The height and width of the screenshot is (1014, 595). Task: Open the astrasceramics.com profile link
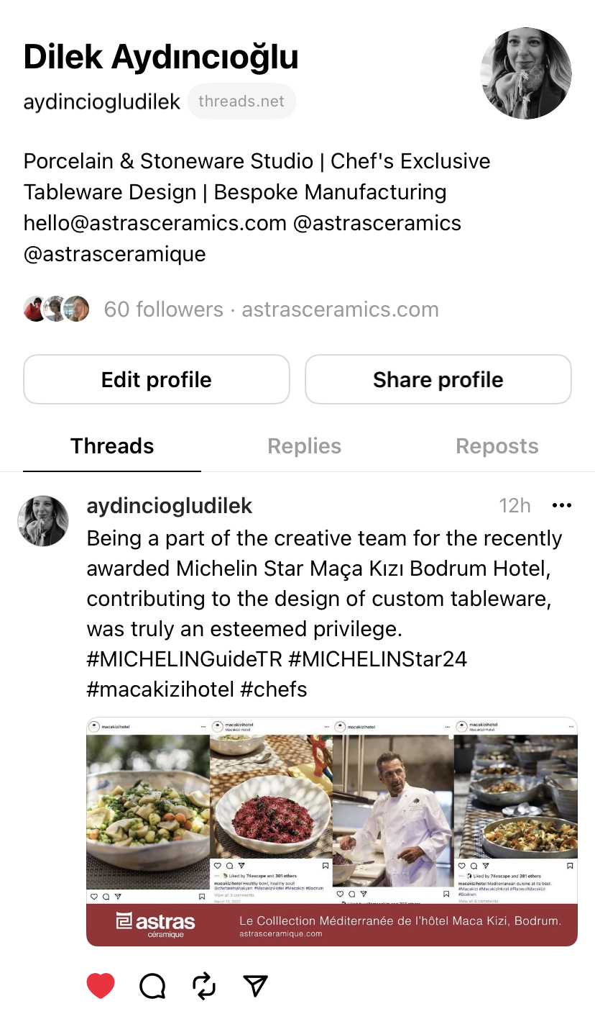tap(340, 309)
